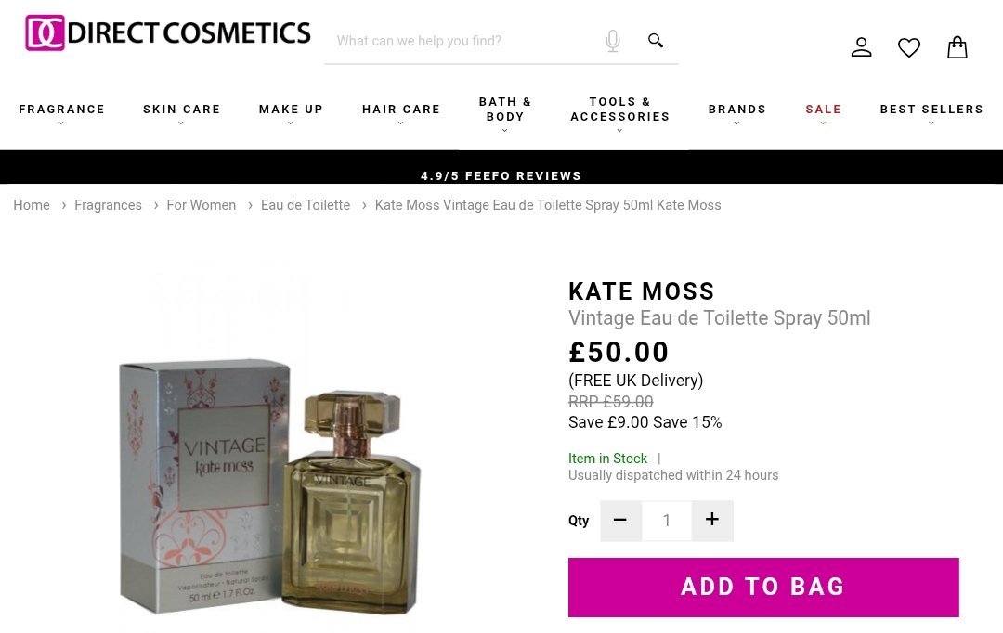Click the search input field
Image resolution: width=1003 pixels, height=633 pixels.
[460, 41]
